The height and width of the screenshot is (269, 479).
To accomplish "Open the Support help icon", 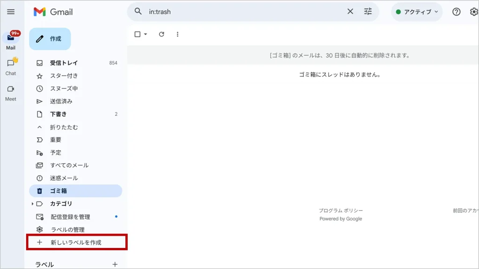I will pyautogui.click(x=456, y=12).
